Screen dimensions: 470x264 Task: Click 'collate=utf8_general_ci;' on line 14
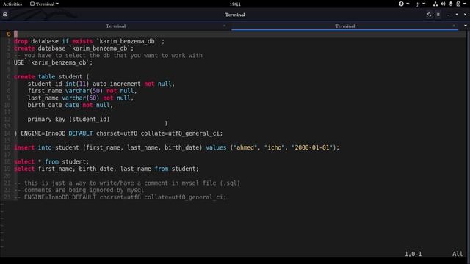click(x=182, y=133)
